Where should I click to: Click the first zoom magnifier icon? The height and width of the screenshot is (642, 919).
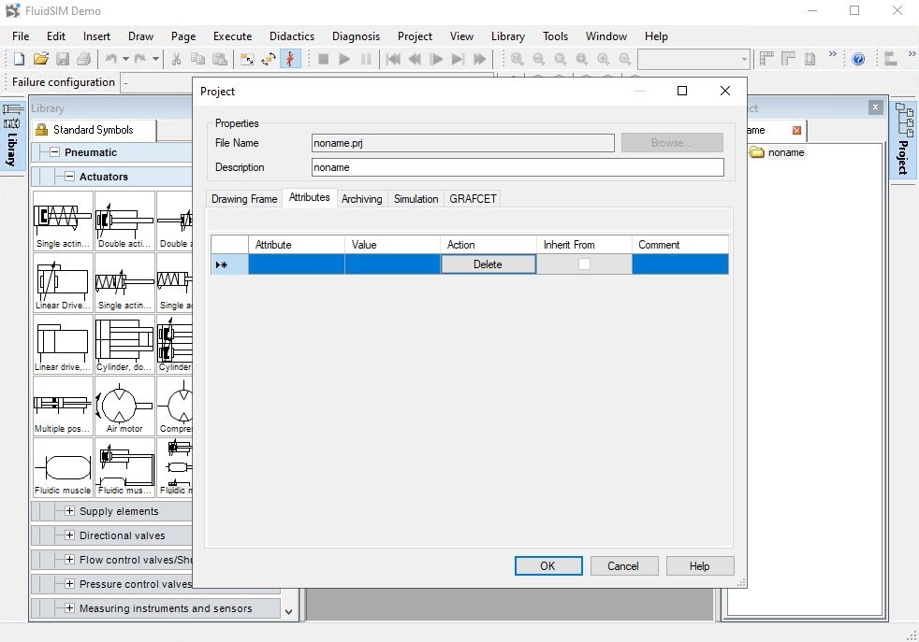pos(517,59)
